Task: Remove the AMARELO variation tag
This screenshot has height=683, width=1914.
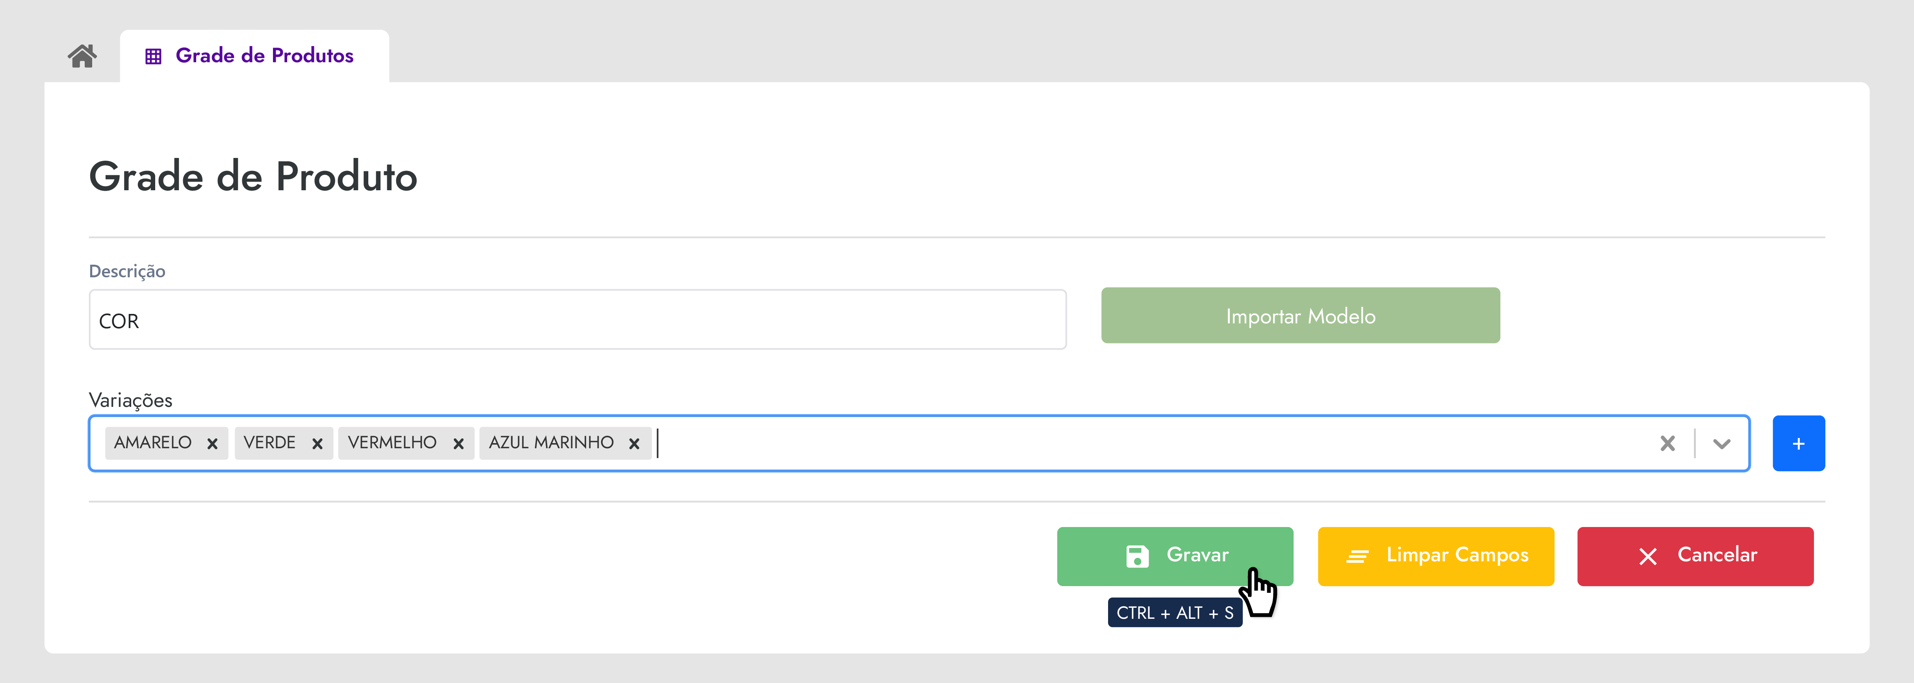Action: (212, 444)
